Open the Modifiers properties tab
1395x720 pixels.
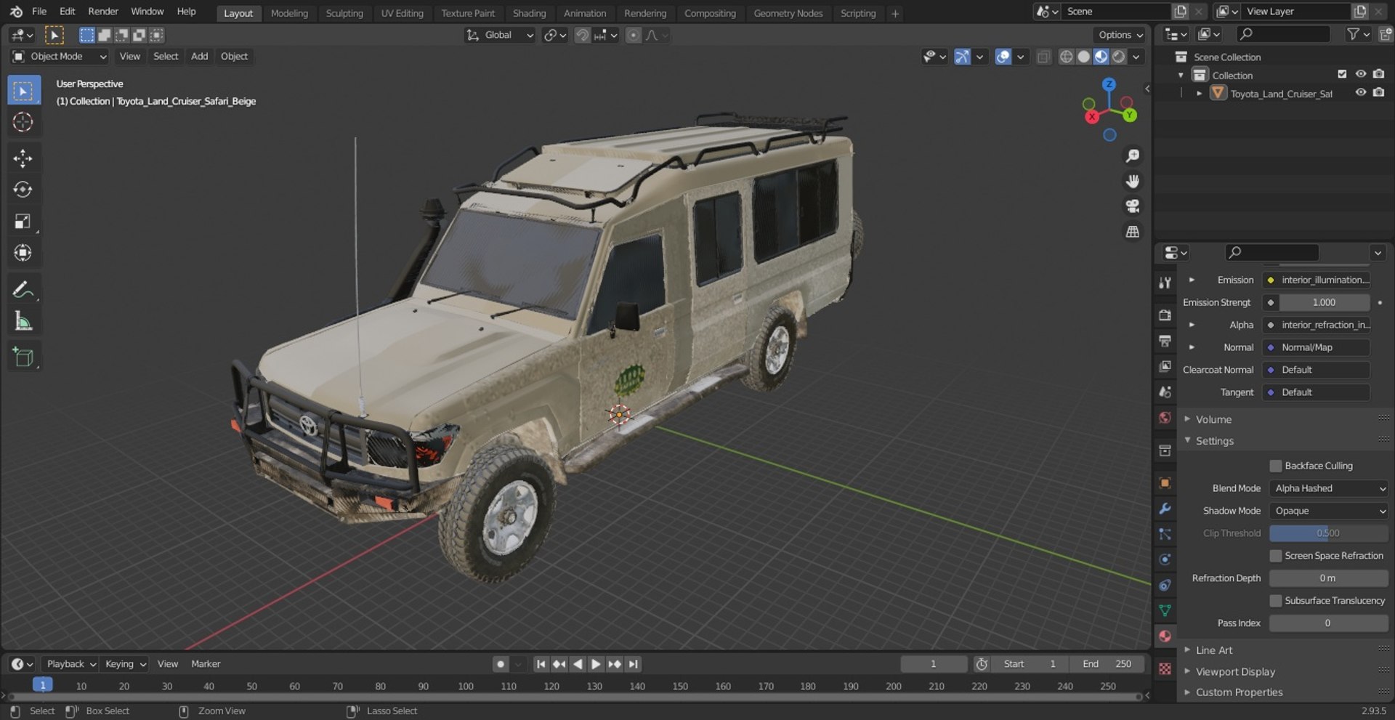tap(1165, 509)
